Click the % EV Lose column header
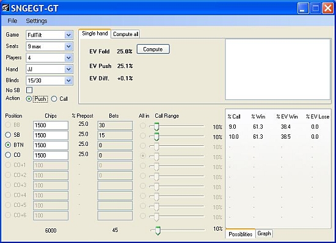Screen dimensions: 336x243 (x=317, y=117)
